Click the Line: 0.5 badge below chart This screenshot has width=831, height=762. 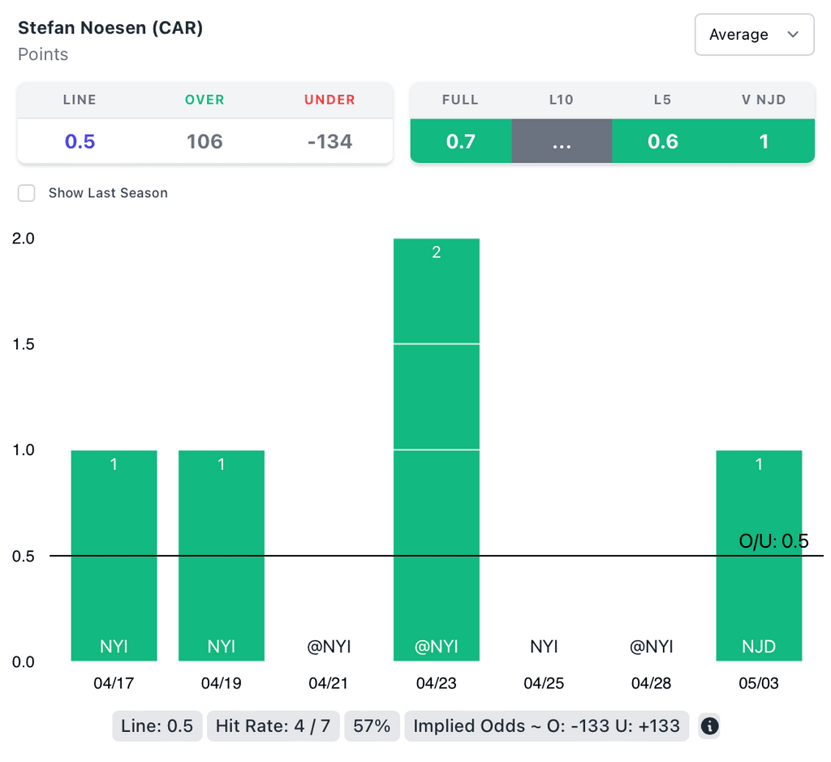click(157, 725)
